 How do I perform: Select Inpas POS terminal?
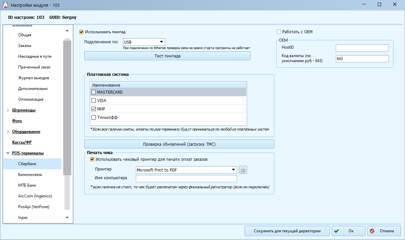[x=23, y=218]
